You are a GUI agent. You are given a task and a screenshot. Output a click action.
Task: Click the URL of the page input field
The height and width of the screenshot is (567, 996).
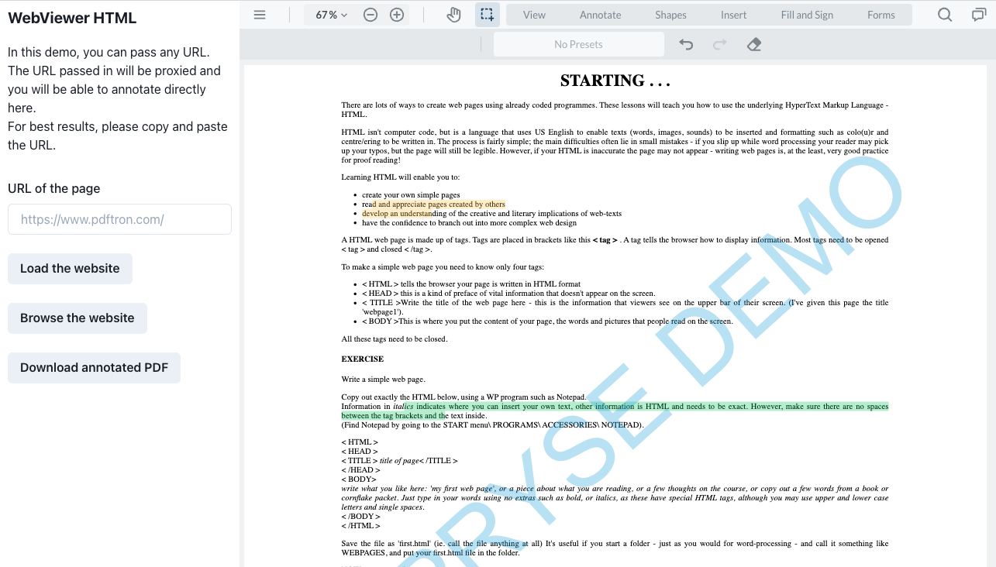click(x=119, y=219)
